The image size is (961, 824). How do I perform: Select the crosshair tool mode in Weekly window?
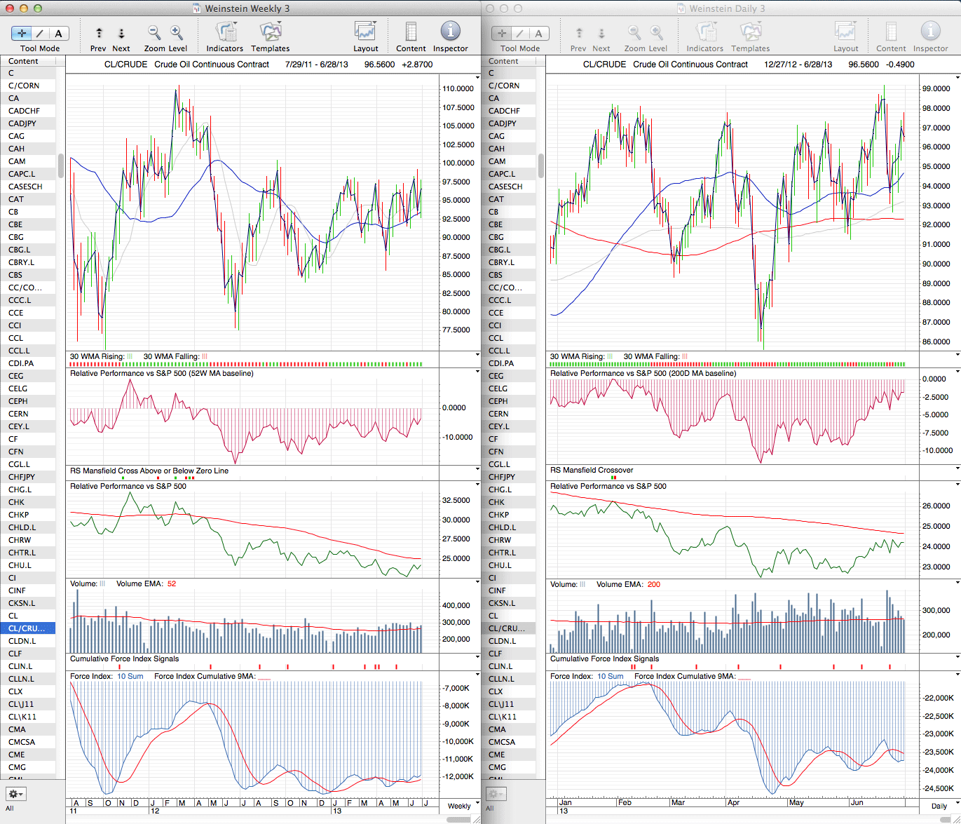22,33
